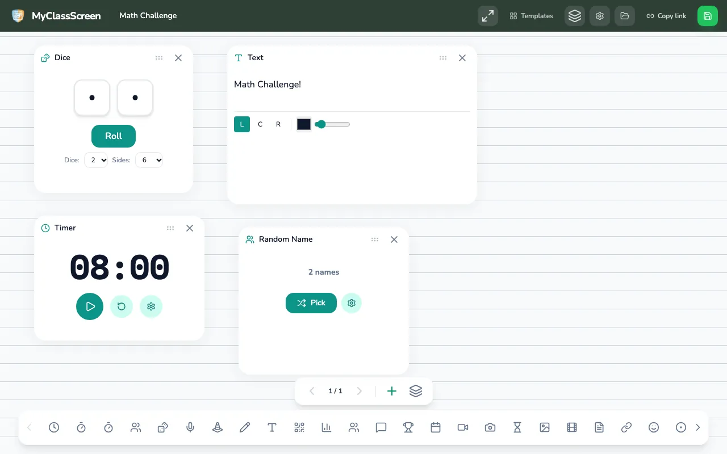Click the Pick button in Random Name
Screen dimensions: 727x454
311,303
